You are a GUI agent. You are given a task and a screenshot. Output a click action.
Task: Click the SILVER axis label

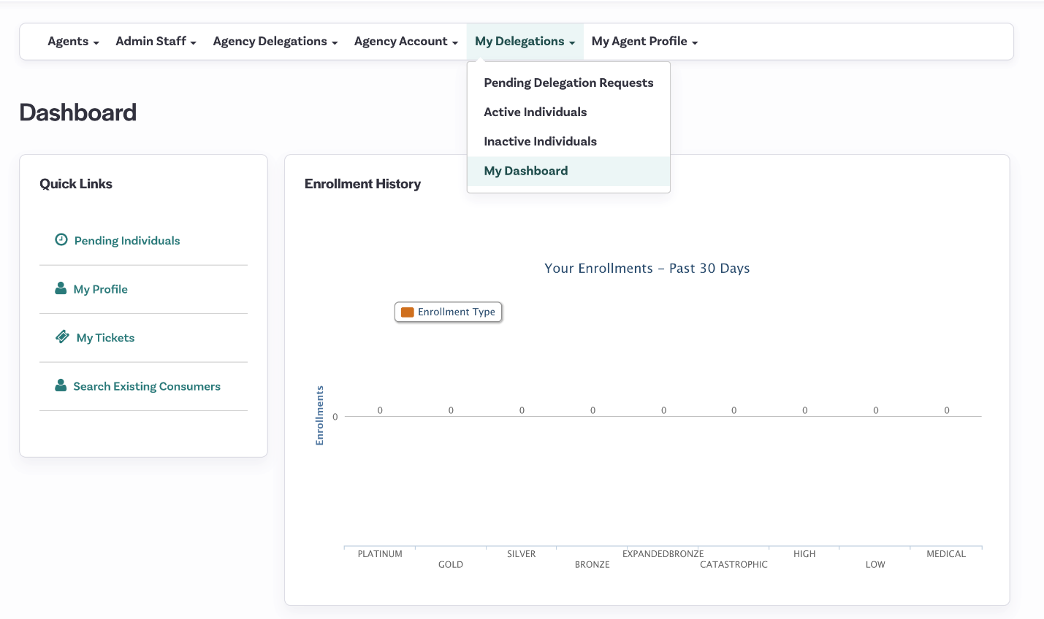pyautogui.click(x=522, y=554)
